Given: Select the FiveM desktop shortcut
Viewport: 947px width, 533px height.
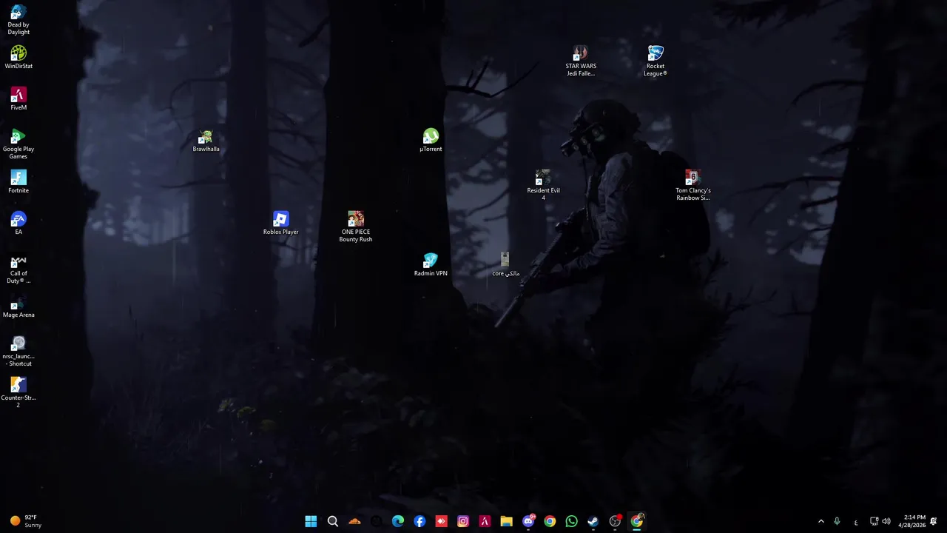Looking at the screenshot, I should click(x=18, y=99).
